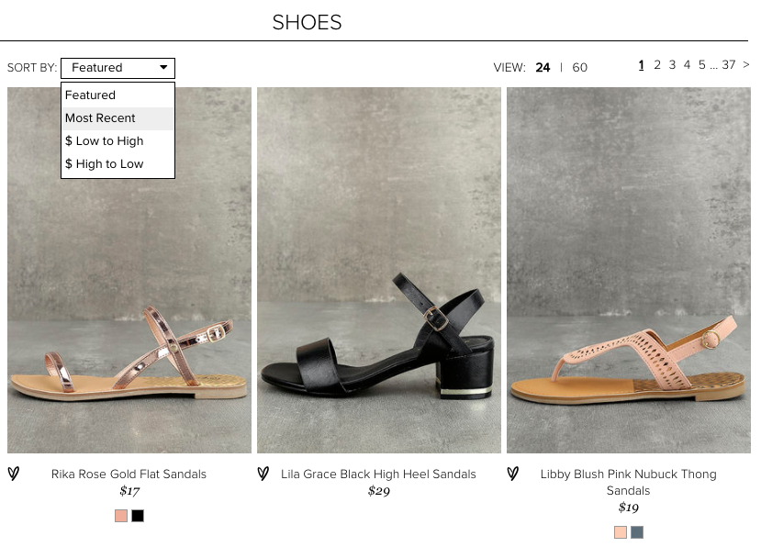Go to page 2 of shoe results
Screen dimensions: 761x547
pyautogui.click(x=656, y=64)
